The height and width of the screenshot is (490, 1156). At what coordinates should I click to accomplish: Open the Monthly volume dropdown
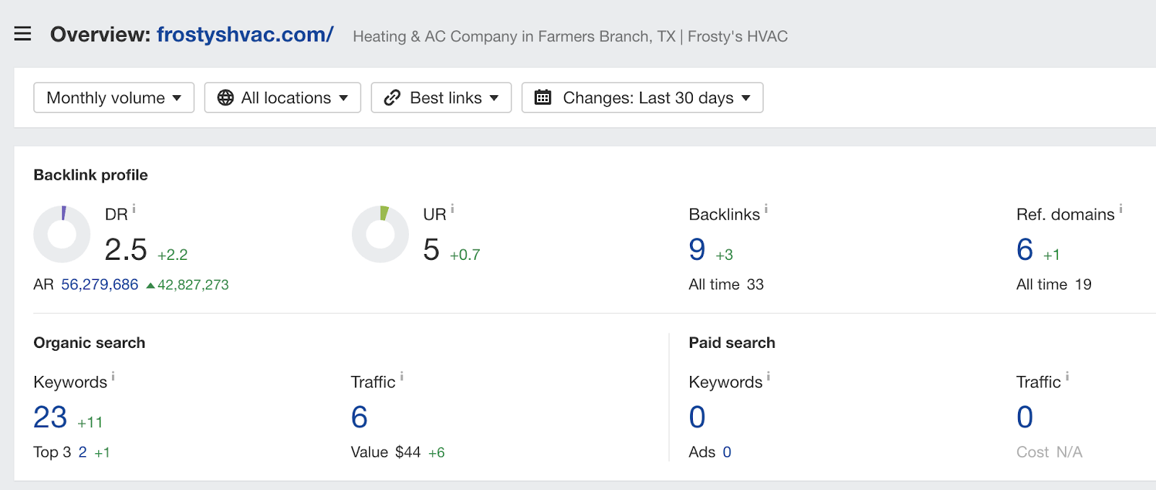click(114, 97)
